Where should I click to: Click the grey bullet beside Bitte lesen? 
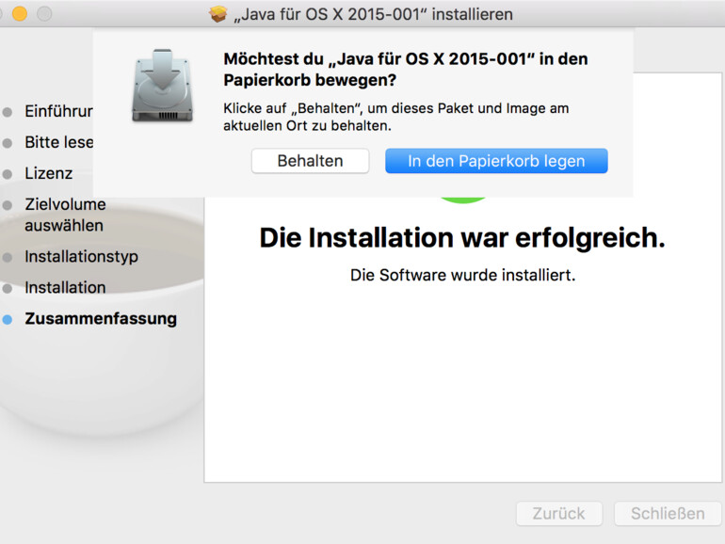[8, 143]
